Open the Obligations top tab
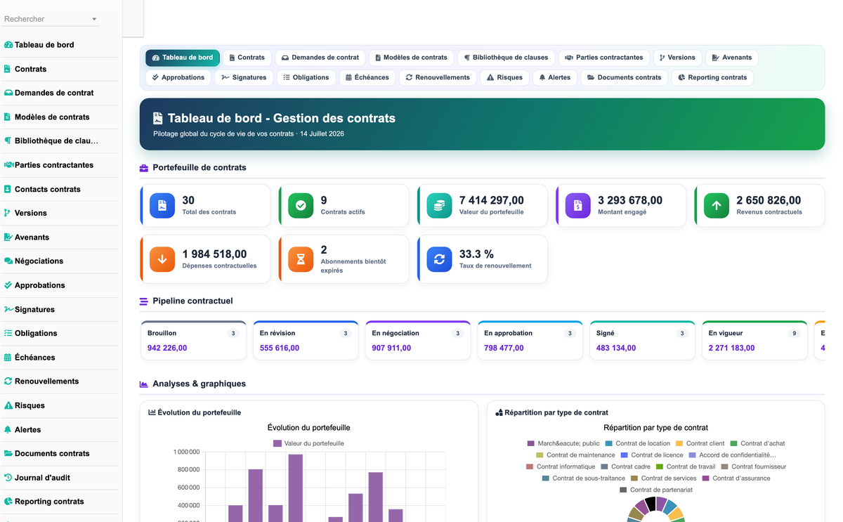The image size is (843, 522). point(306,77)
